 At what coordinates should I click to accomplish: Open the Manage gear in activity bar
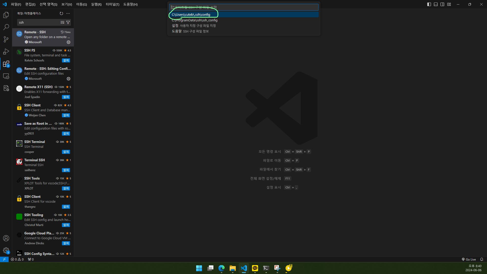click(6, 251)
